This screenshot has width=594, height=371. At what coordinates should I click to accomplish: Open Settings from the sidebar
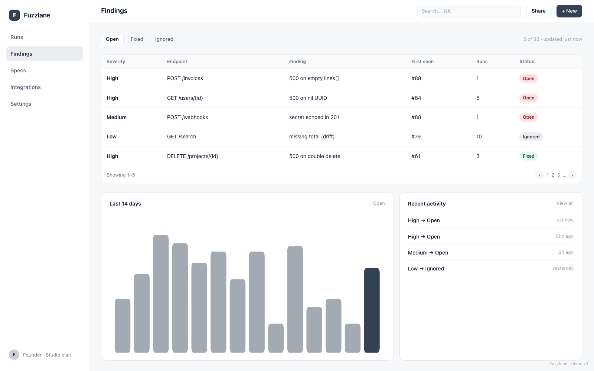44,104
